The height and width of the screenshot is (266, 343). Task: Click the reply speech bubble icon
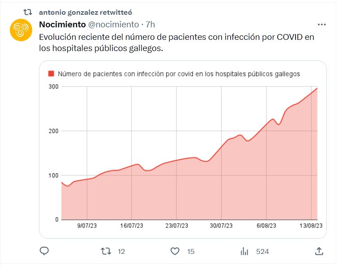[44, 251]
